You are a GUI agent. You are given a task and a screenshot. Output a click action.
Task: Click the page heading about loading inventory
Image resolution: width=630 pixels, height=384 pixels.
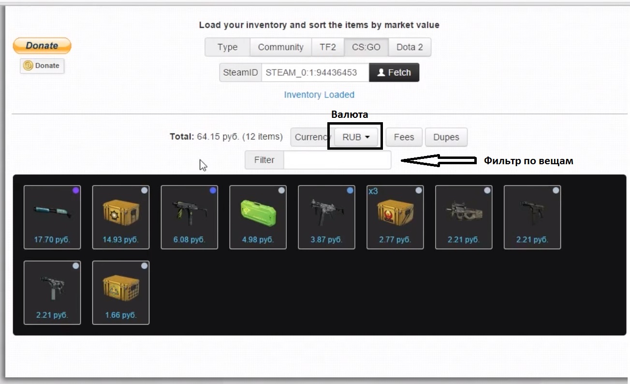[319, 25]
